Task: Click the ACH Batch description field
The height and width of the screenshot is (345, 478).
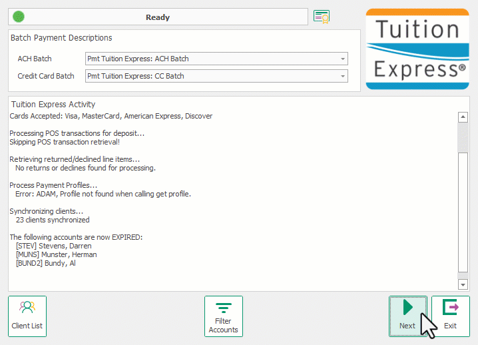Action: 216,59
